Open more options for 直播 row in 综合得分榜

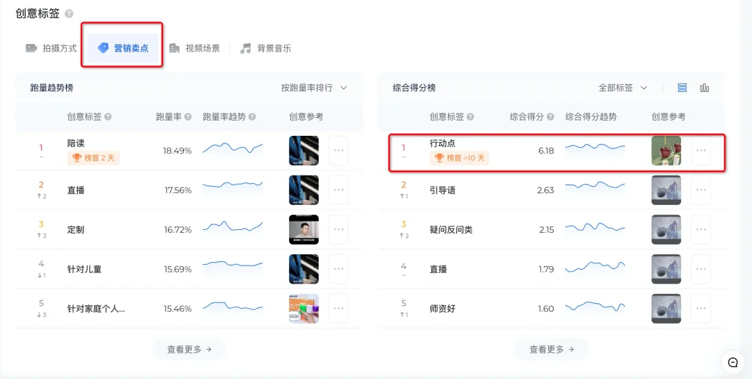[700, 269]
